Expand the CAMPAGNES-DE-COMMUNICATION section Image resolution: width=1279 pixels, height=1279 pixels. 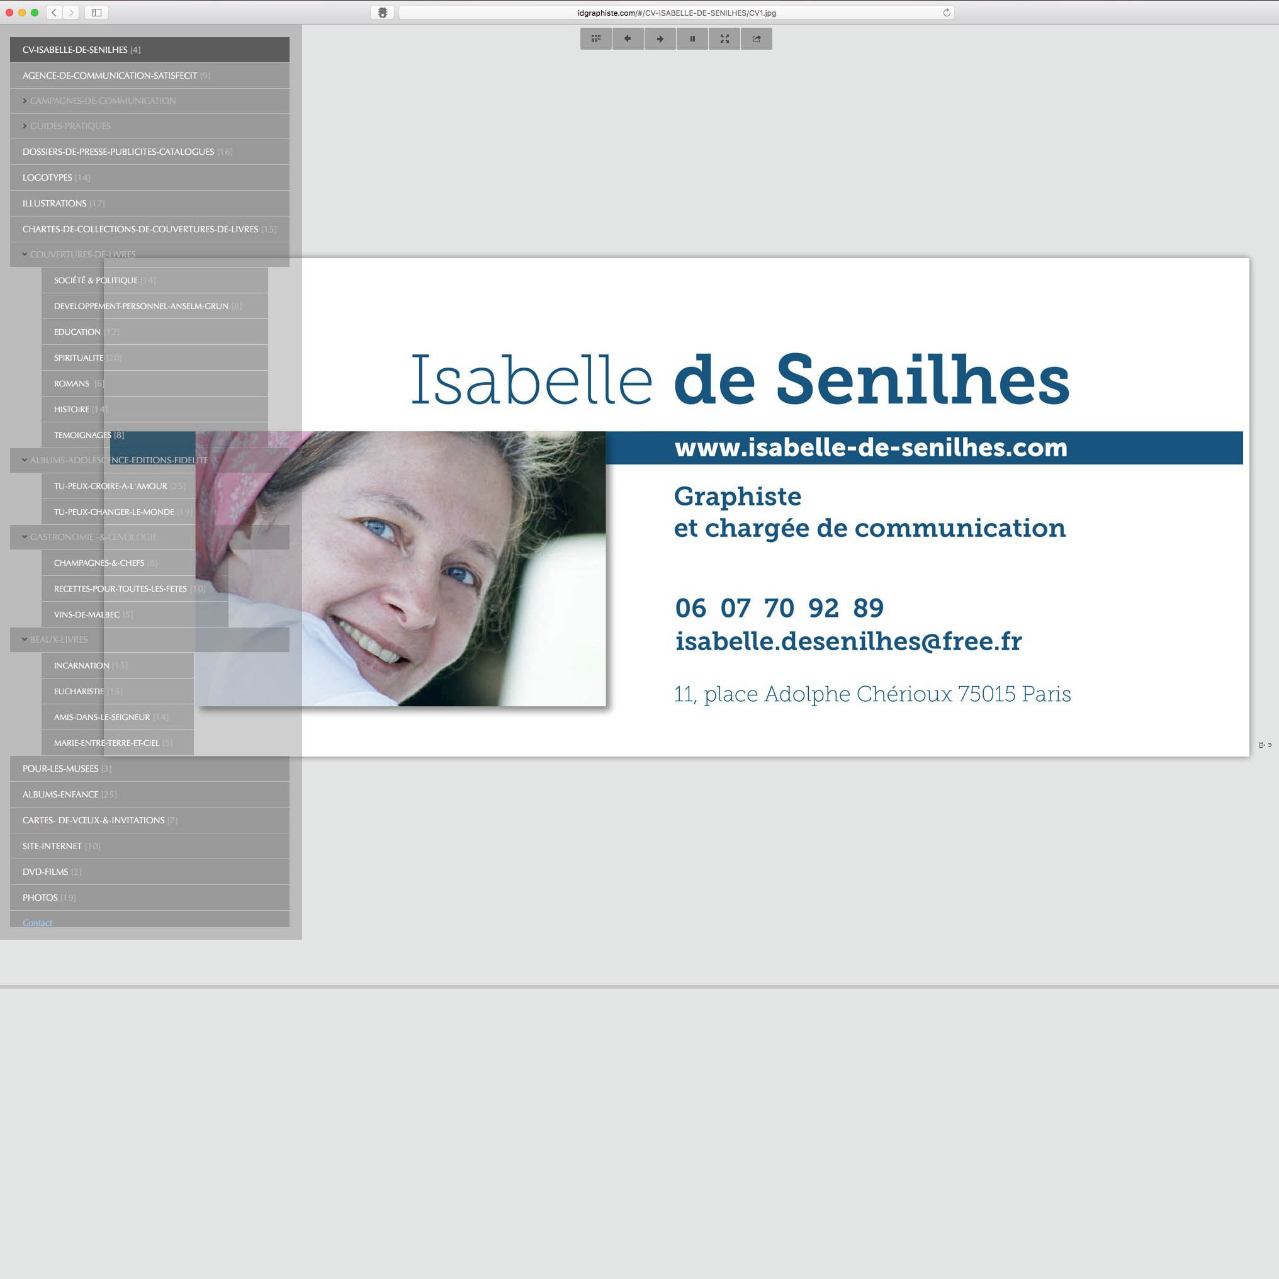(102, 101)
